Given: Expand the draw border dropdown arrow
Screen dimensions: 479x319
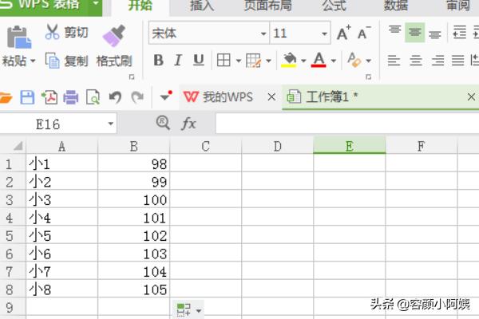Looking at the screenshot, I should (x=268, y=61).
